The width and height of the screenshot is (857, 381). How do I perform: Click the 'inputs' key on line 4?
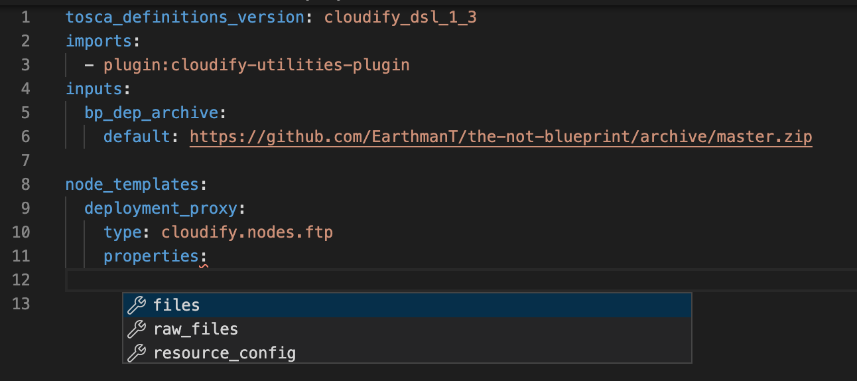[x=94, y=89]
